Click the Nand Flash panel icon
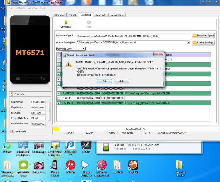This screenshot has width=220, height=182. [12, 132]
